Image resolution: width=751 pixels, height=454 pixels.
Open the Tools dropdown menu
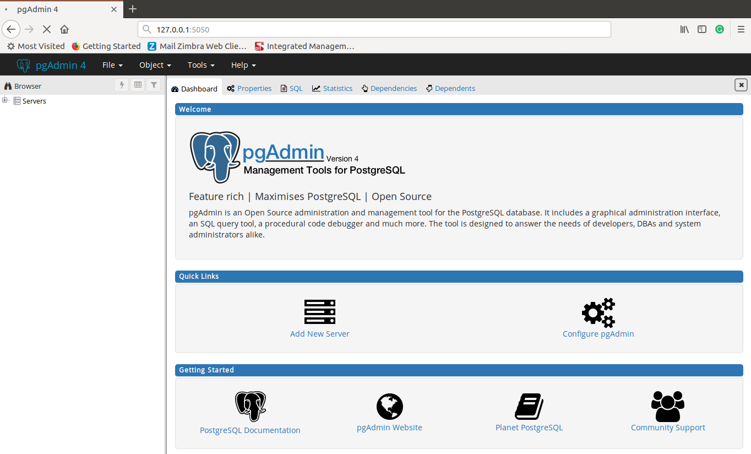(x=201, y=65)
